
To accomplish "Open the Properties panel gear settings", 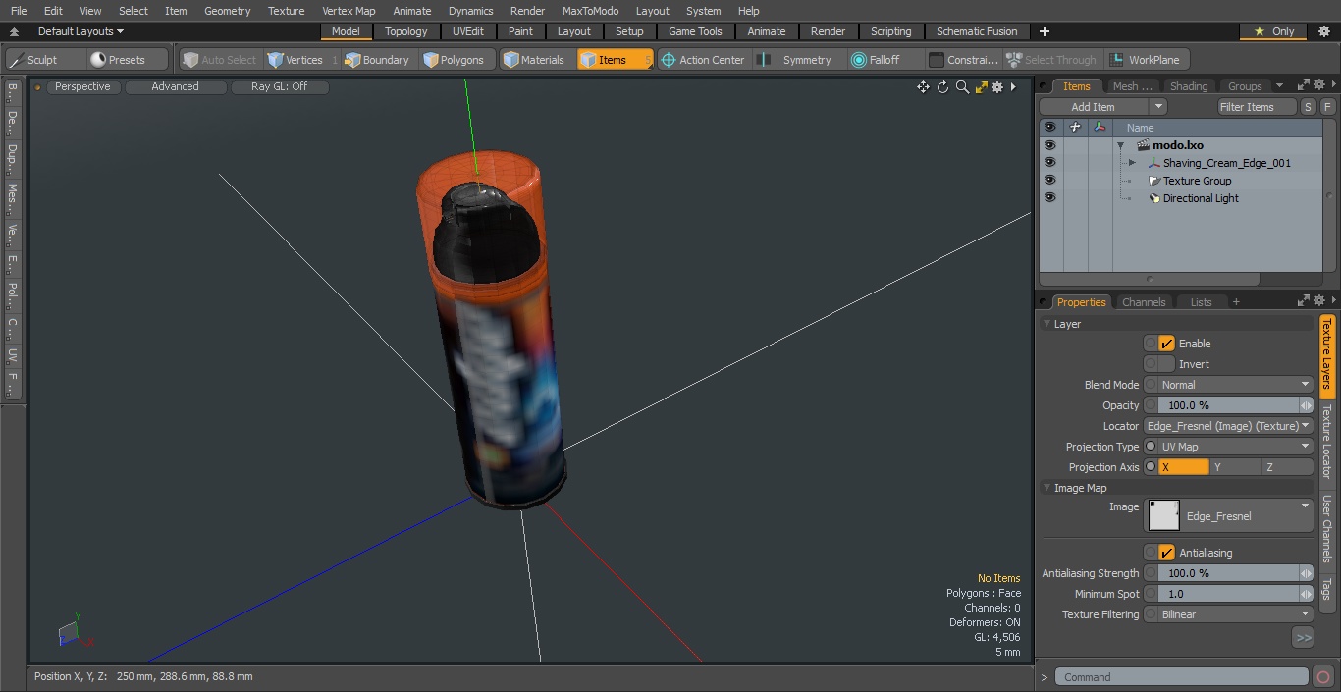I will [1319, 301].
